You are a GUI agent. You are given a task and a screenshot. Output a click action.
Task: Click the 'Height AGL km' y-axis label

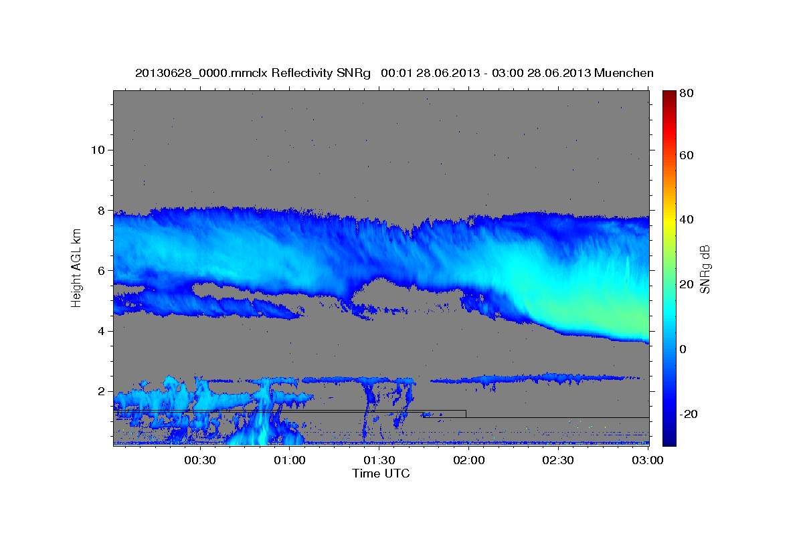[x=76, y=267]
